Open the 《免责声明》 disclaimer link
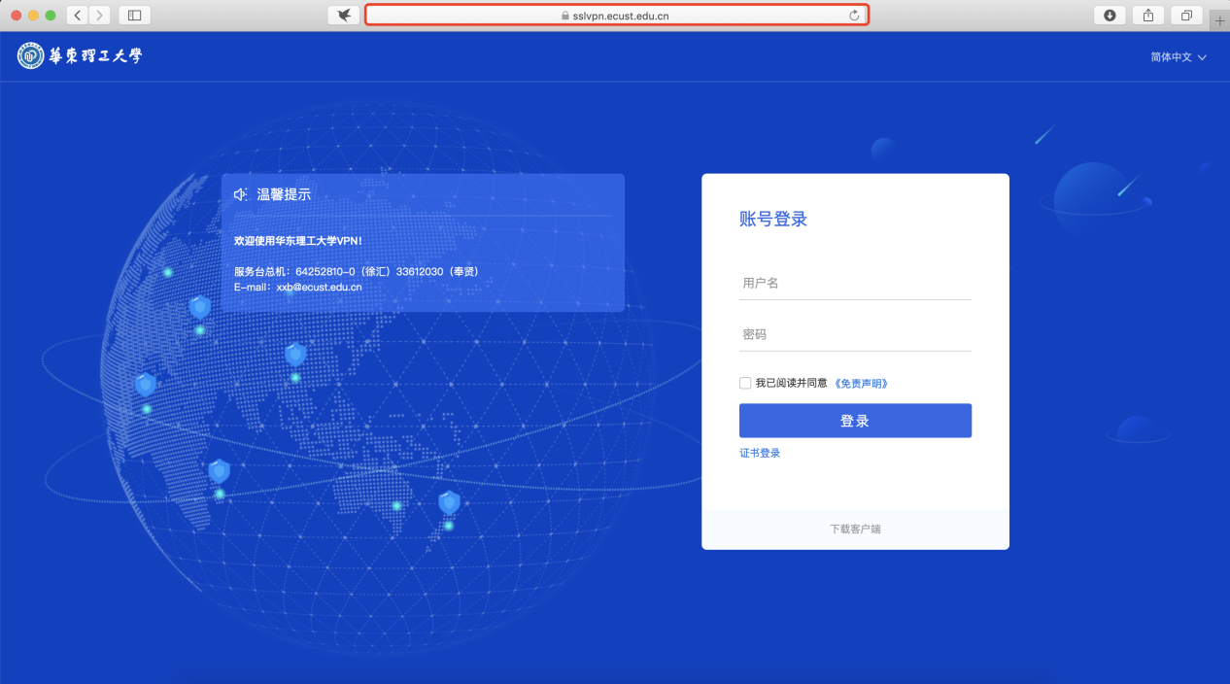 pos(861,384)
